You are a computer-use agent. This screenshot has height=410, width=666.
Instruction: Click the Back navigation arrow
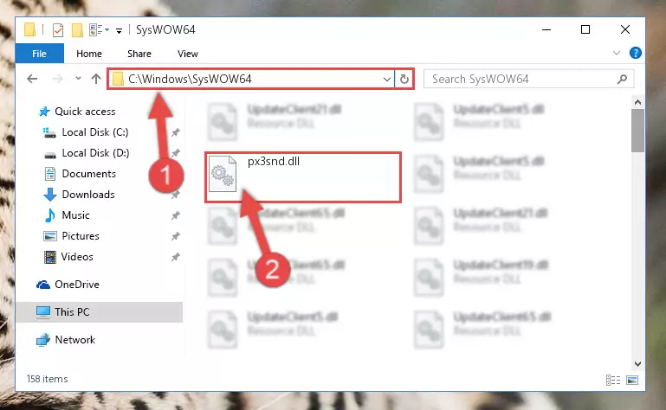32,79
